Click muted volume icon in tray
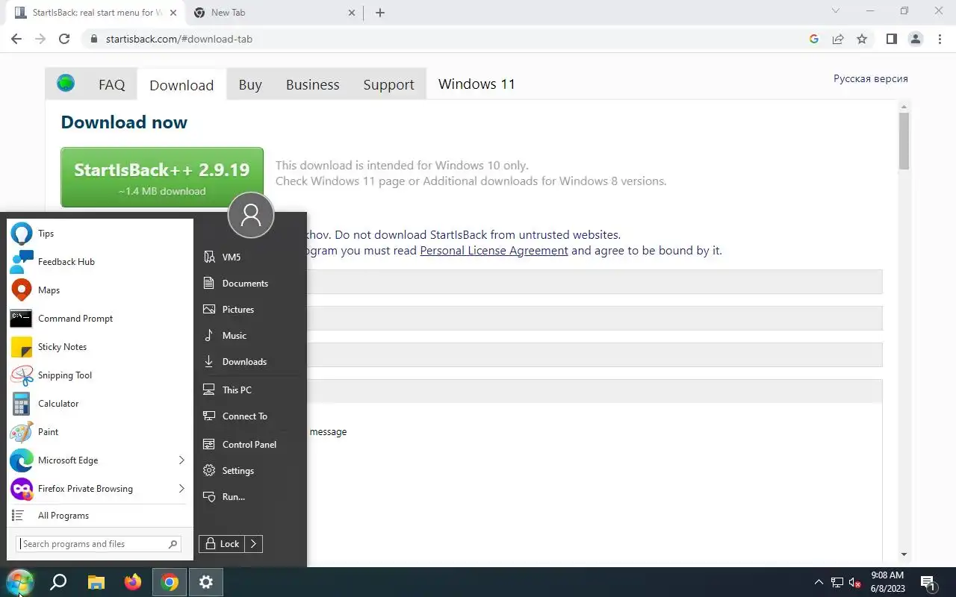 tap(856, 583)
